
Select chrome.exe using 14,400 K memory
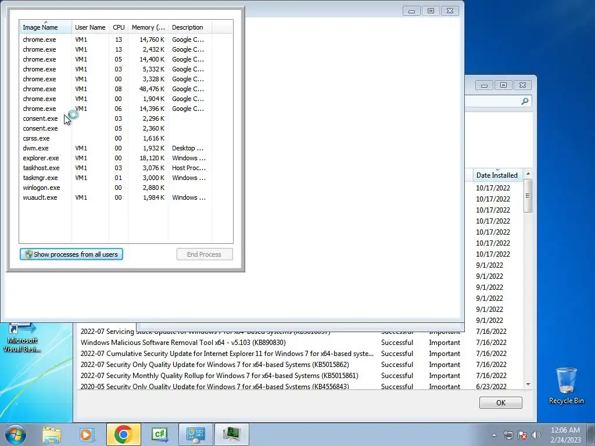[x=126, y=59]
